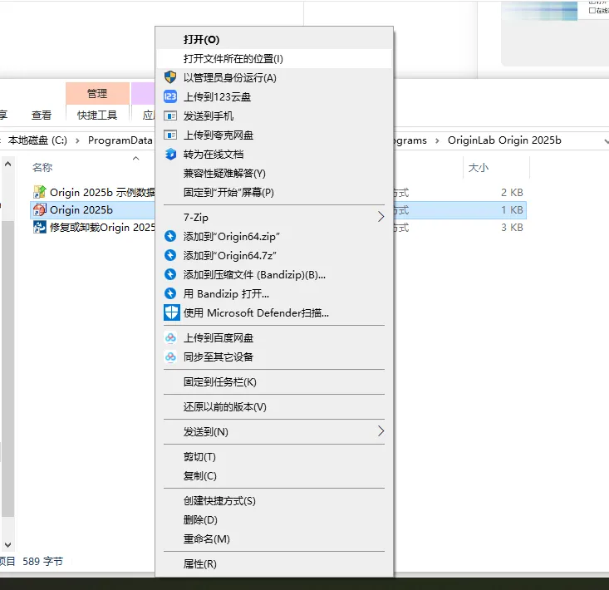Open the 7-Zip menu entry
Screen dimensions: 609x590
(274, 217)
